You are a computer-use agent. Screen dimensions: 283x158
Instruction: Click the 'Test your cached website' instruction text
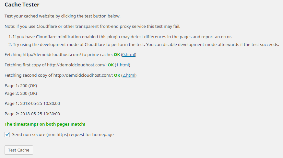coord(62,16)
